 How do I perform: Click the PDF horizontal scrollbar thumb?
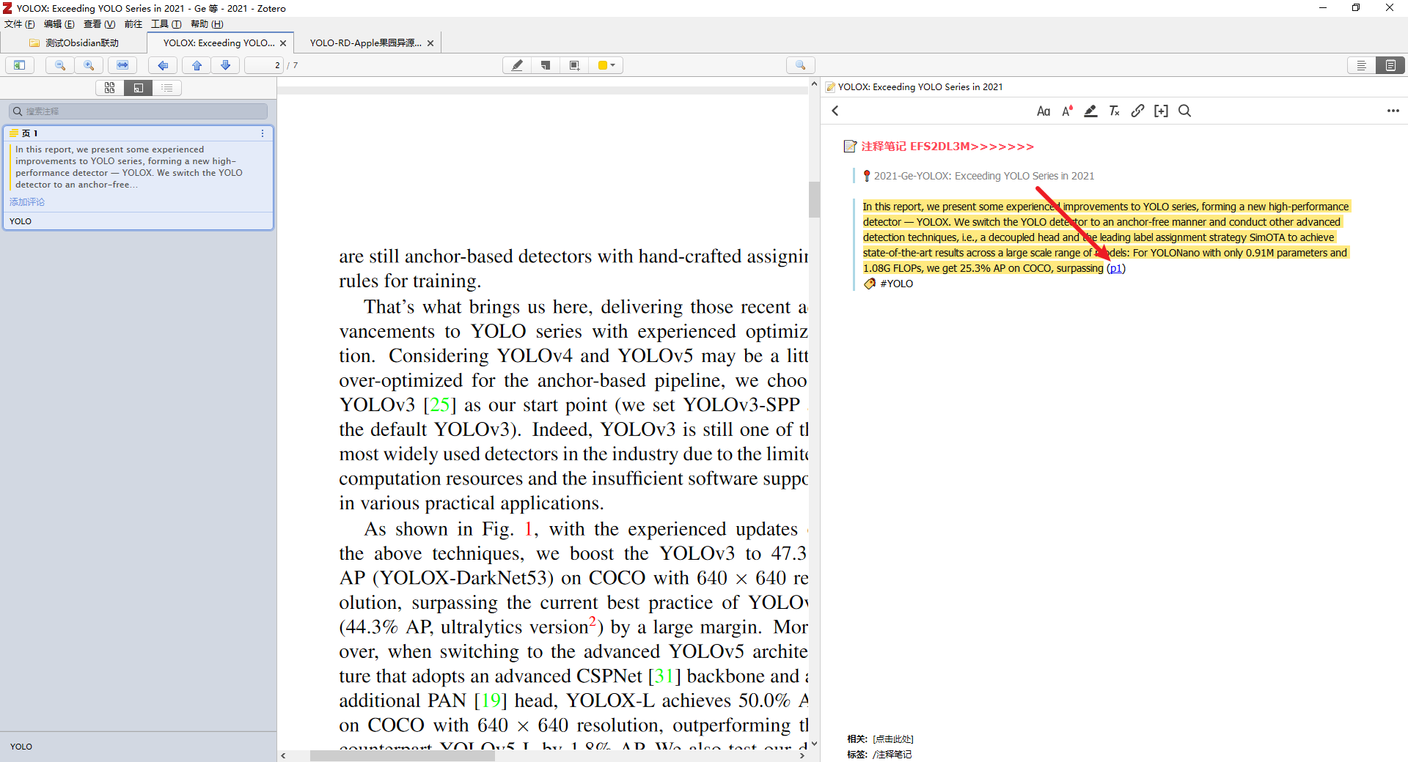[402, 755]
